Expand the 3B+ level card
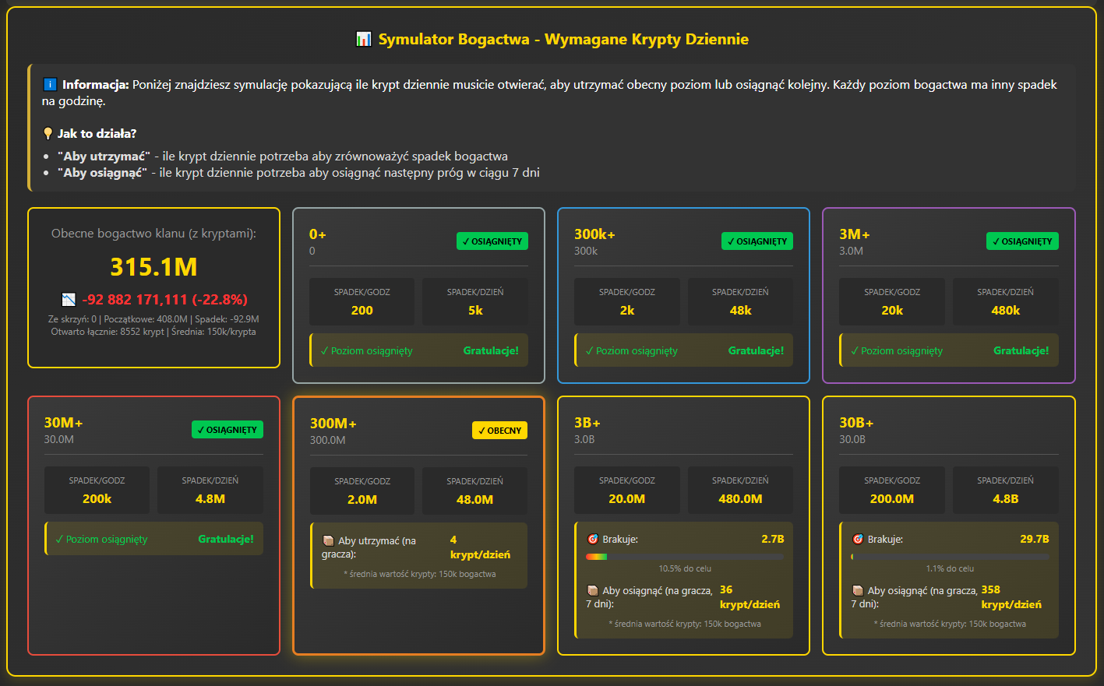The image size is (1104, 686). [x=683, y=525]
